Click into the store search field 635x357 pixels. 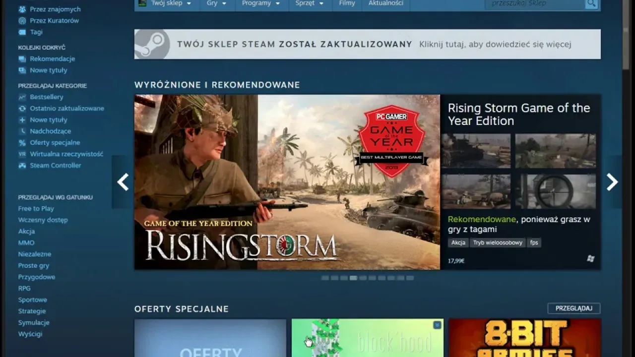point(536,3)
